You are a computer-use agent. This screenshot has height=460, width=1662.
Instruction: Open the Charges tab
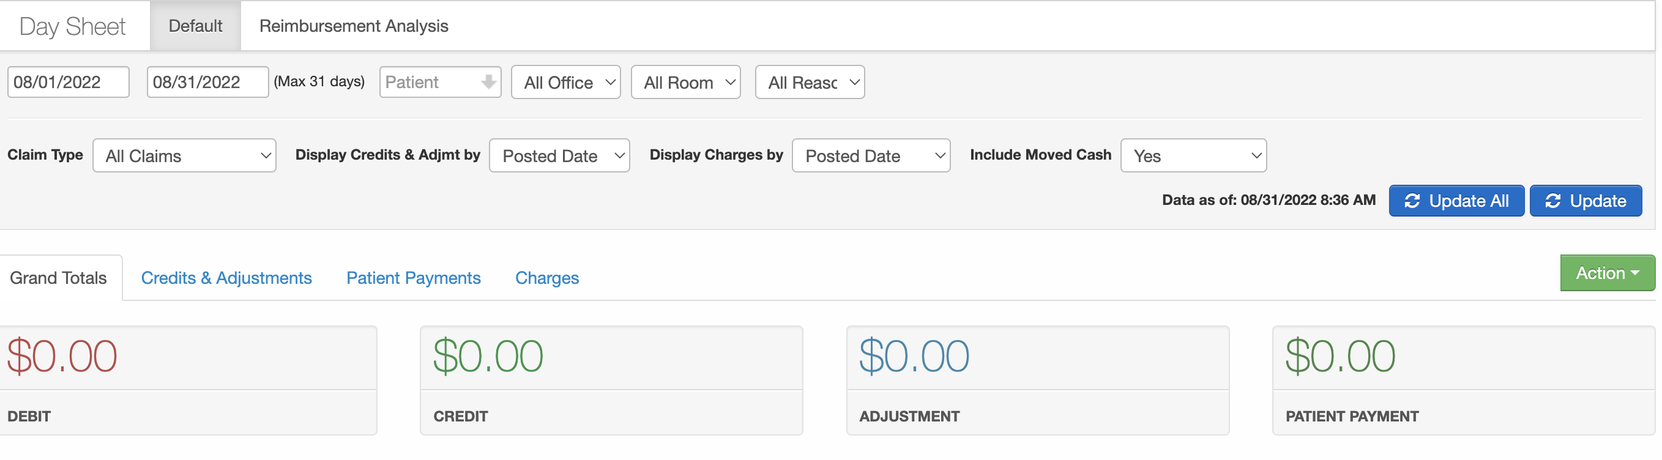547,278
